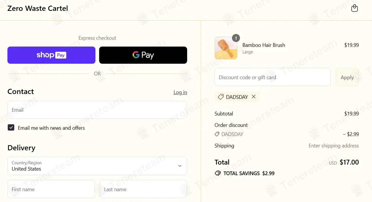Open the shopping bag cart icon
Screen dimensions: 372x202
354,8
